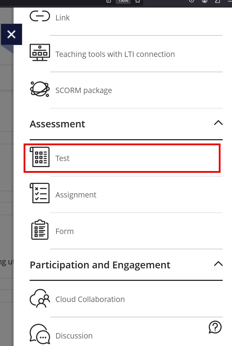Collapse the Assessment section

[218, 123]
